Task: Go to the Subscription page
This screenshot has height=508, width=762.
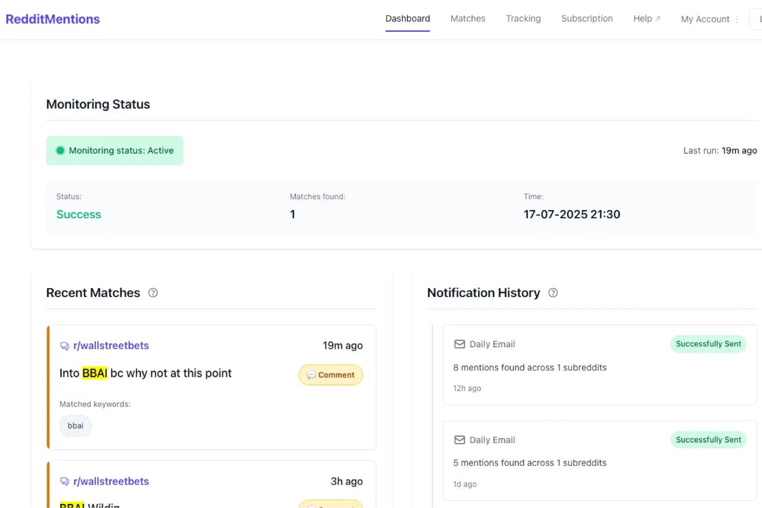Action: point(587,19)
